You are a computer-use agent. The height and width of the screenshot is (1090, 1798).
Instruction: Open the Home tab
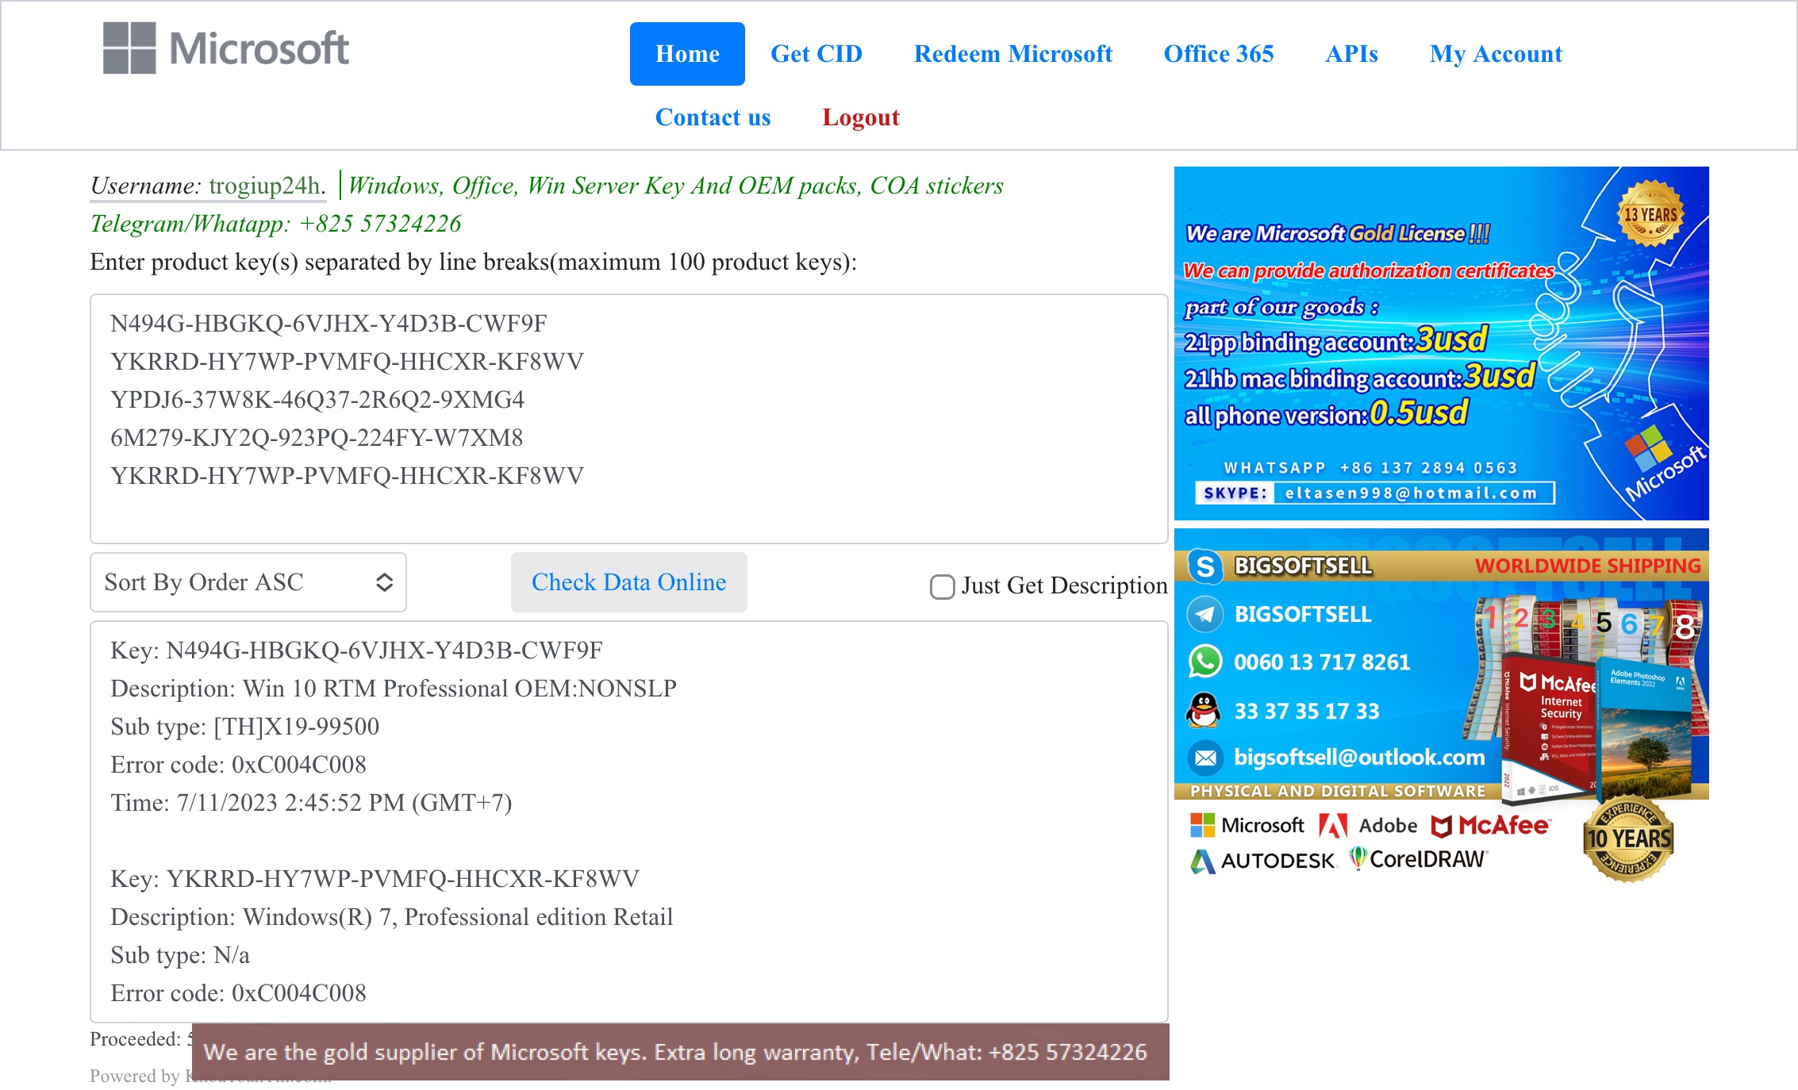[x=687, y=54]
